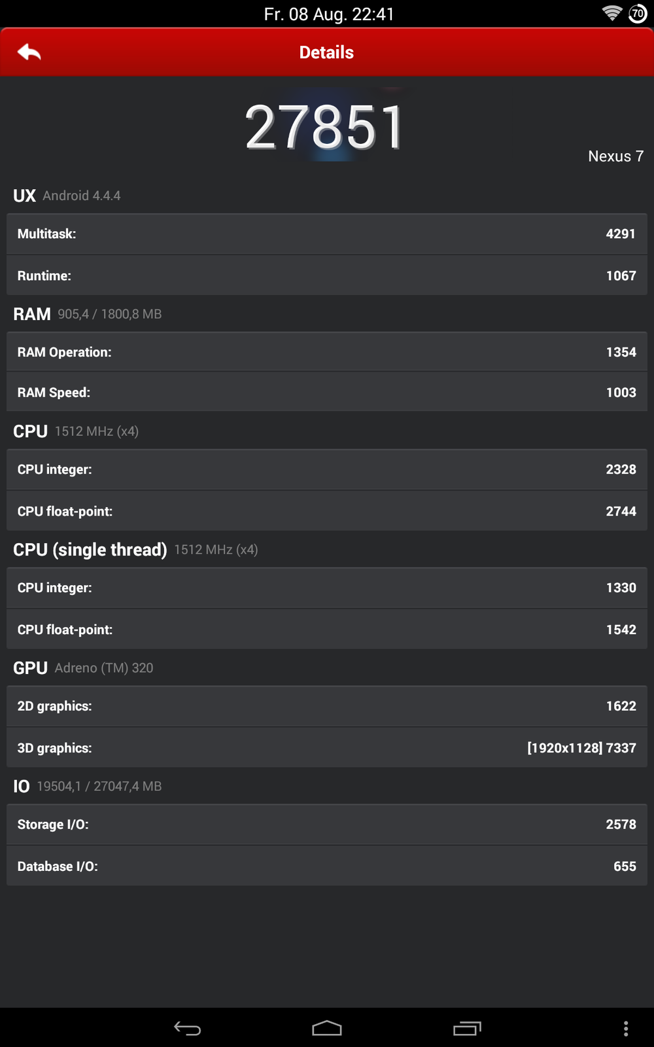Tap the total score 27851

(325, 128)
